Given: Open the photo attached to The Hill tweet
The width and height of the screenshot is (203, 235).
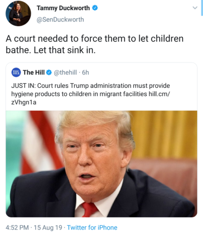Looking at the screenshot, I should click(x=101, y=164).
